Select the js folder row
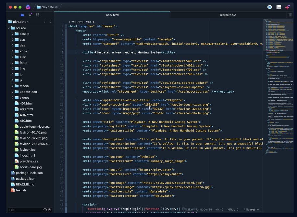This screenshot has height=217, width=297. (30, 80)
